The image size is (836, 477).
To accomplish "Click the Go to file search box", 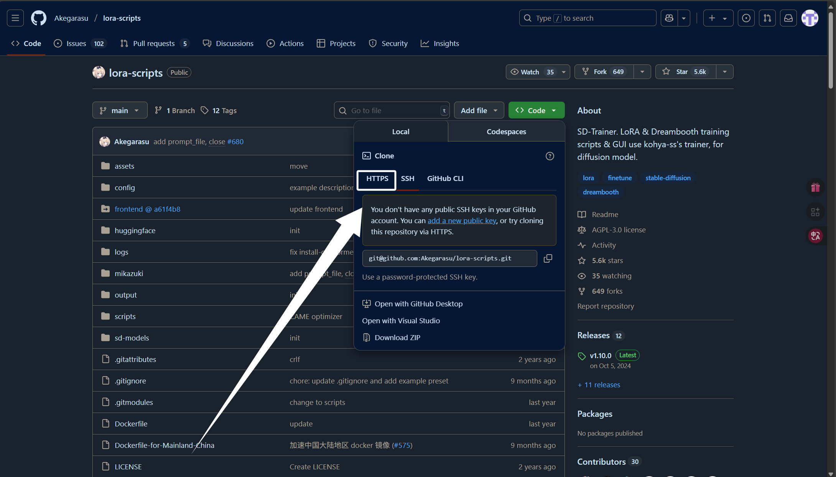I will pos(392,110).
